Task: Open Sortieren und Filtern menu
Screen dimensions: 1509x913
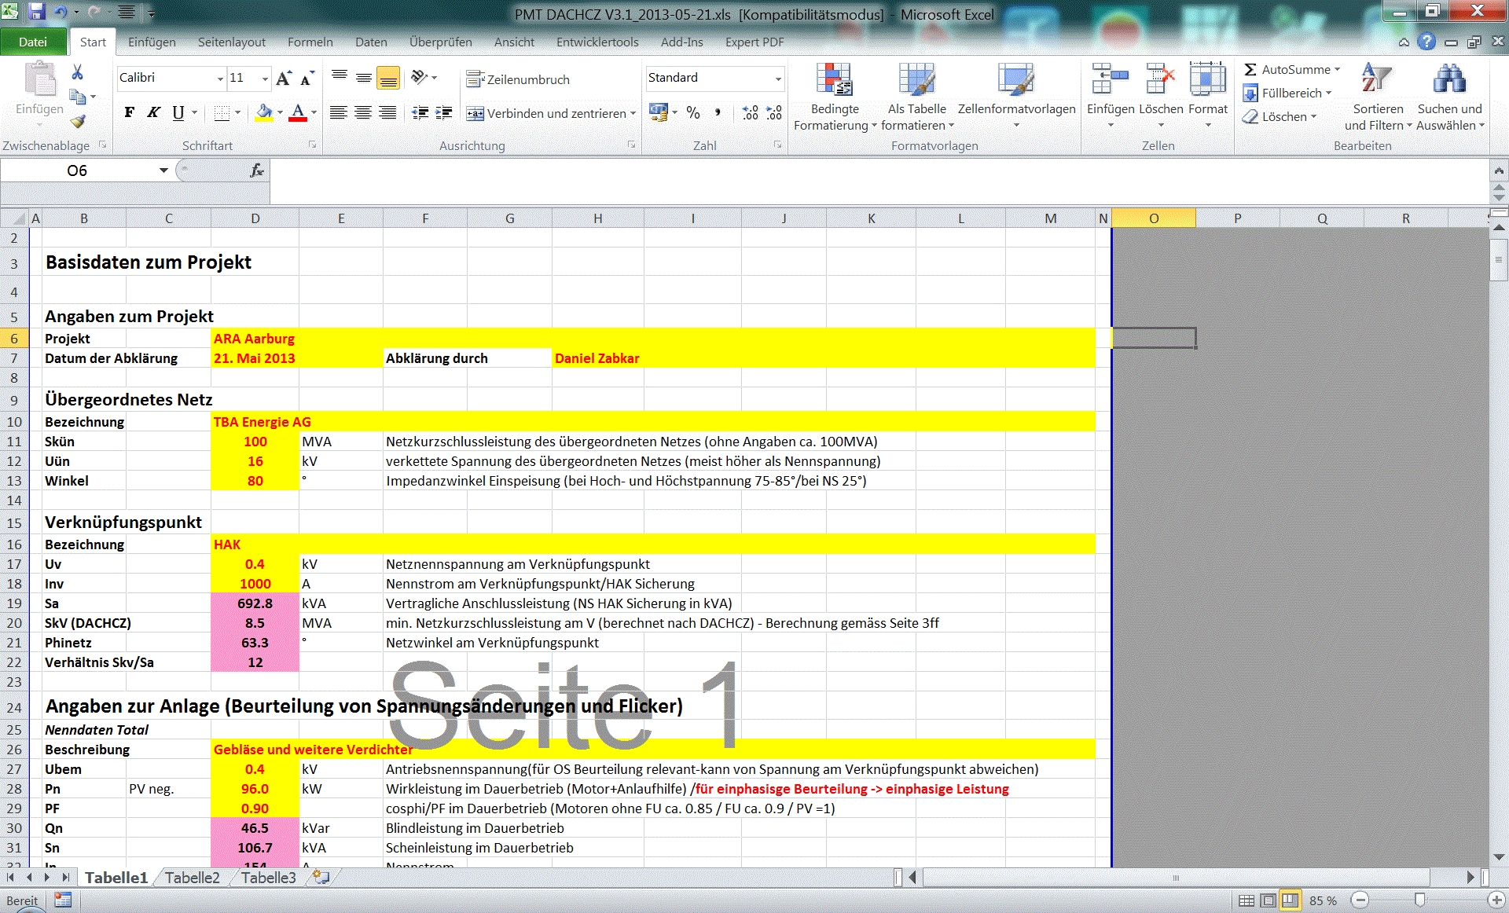Action: tap(1378, 97)
